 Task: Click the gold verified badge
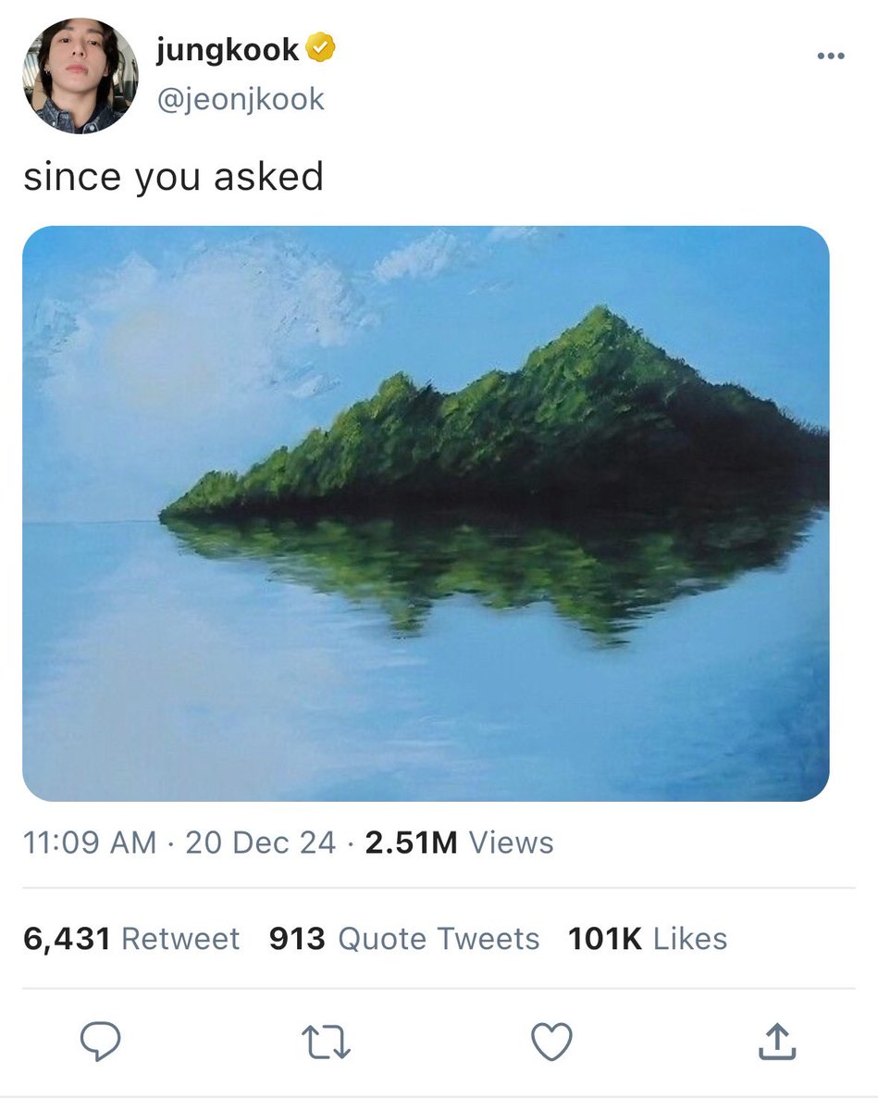(x=320, y=49)
